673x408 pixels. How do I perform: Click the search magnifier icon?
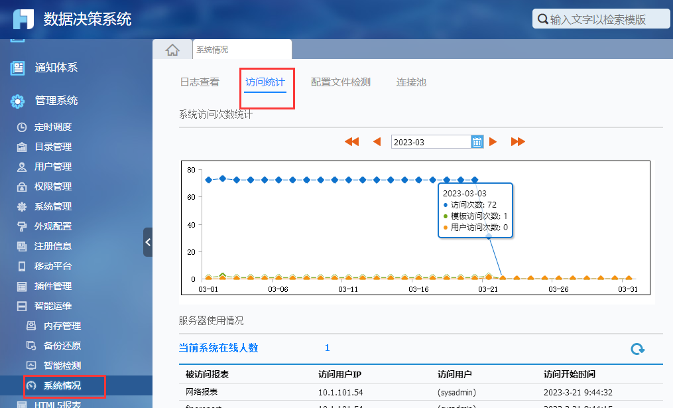point(542,19)
